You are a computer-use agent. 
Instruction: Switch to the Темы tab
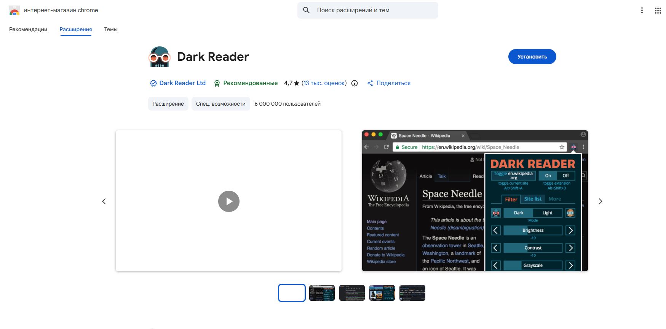click(111, 29)
